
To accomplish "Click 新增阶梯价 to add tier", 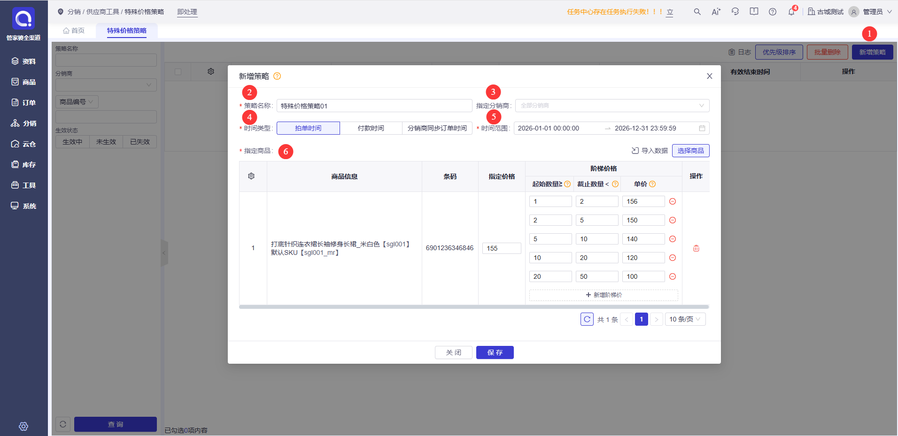I will pos(604,295).
